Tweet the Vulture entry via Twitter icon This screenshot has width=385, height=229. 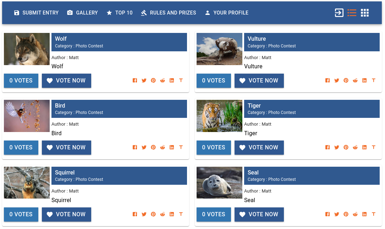click(x=337, y=80)
